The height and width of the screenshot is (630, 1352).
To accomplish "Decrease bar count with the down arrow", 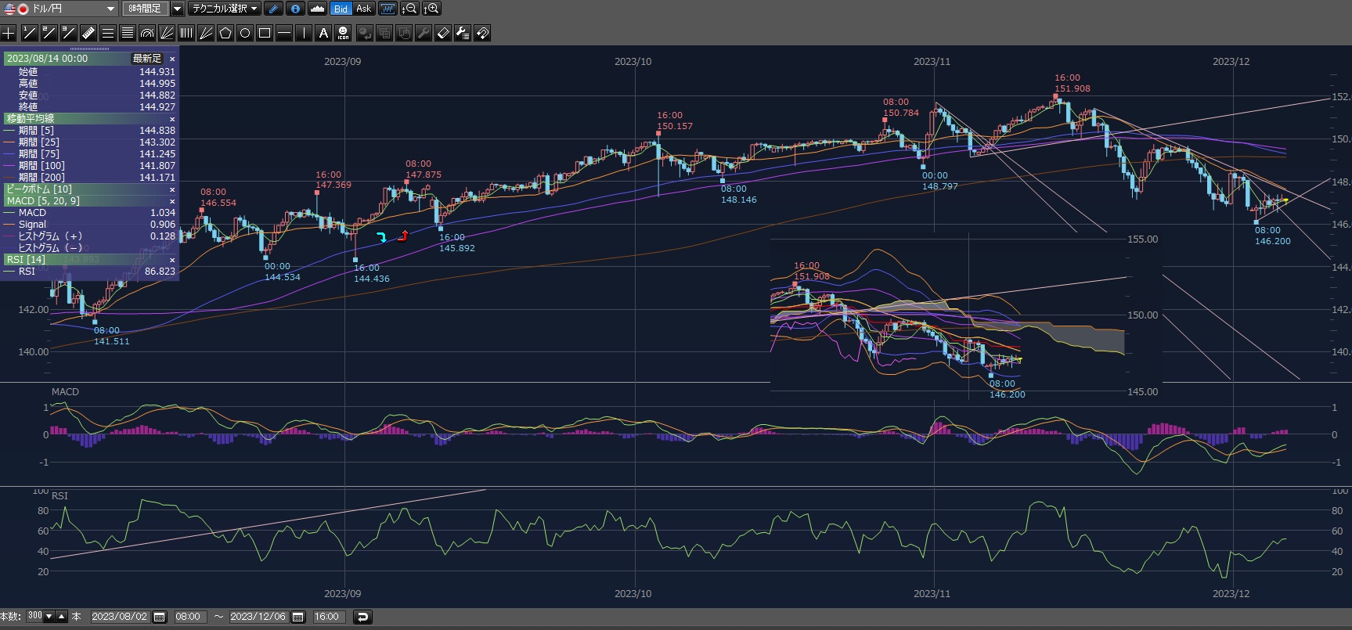I will tap(49, 617).
